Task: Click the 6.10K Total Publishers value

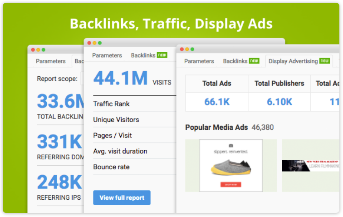Action: click(279, 102)
